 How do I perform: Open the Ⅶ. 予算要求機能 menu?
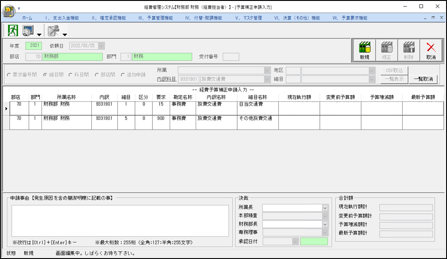click(x=350, y=18)
